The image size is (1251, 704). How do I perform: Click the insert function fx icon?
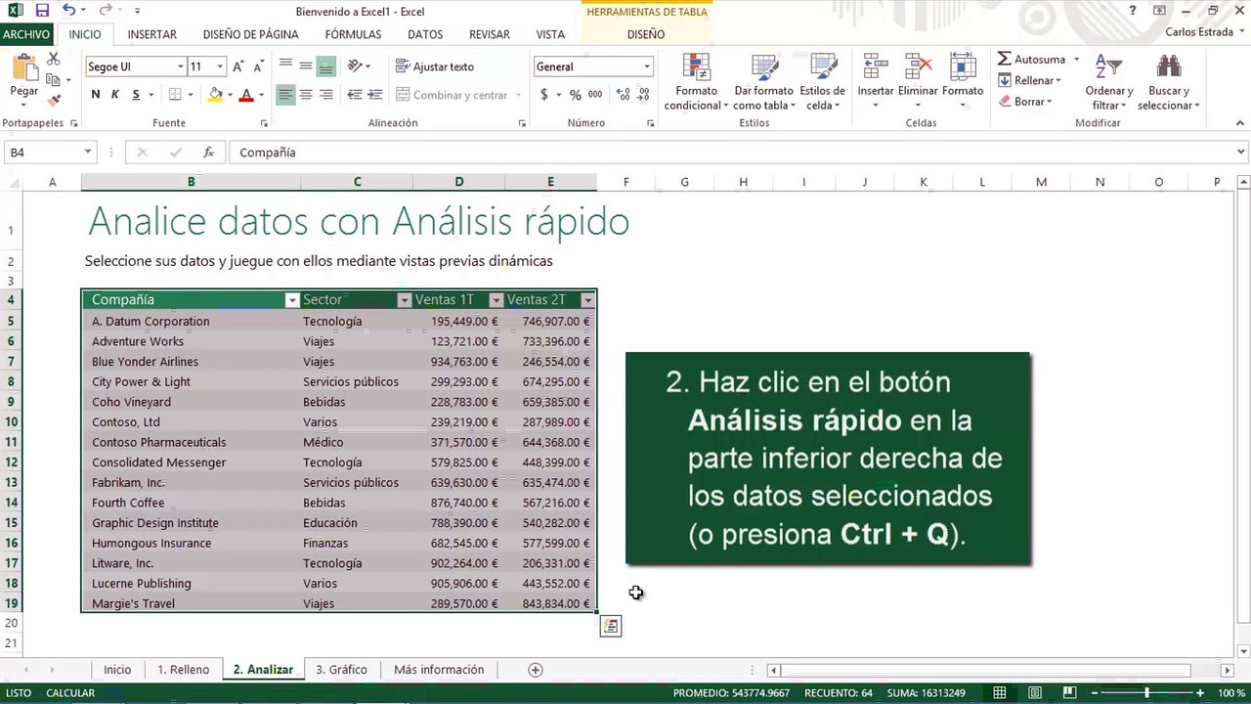pos(208,153)
